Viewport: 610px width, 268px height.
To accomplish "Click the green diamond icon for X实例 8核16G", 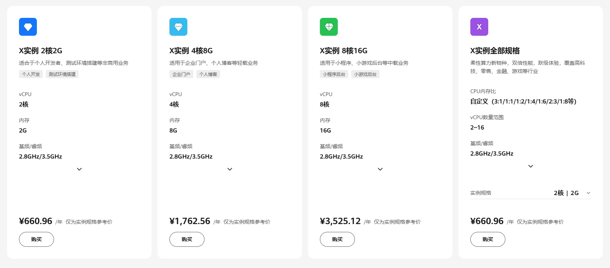I will [329, 27].
